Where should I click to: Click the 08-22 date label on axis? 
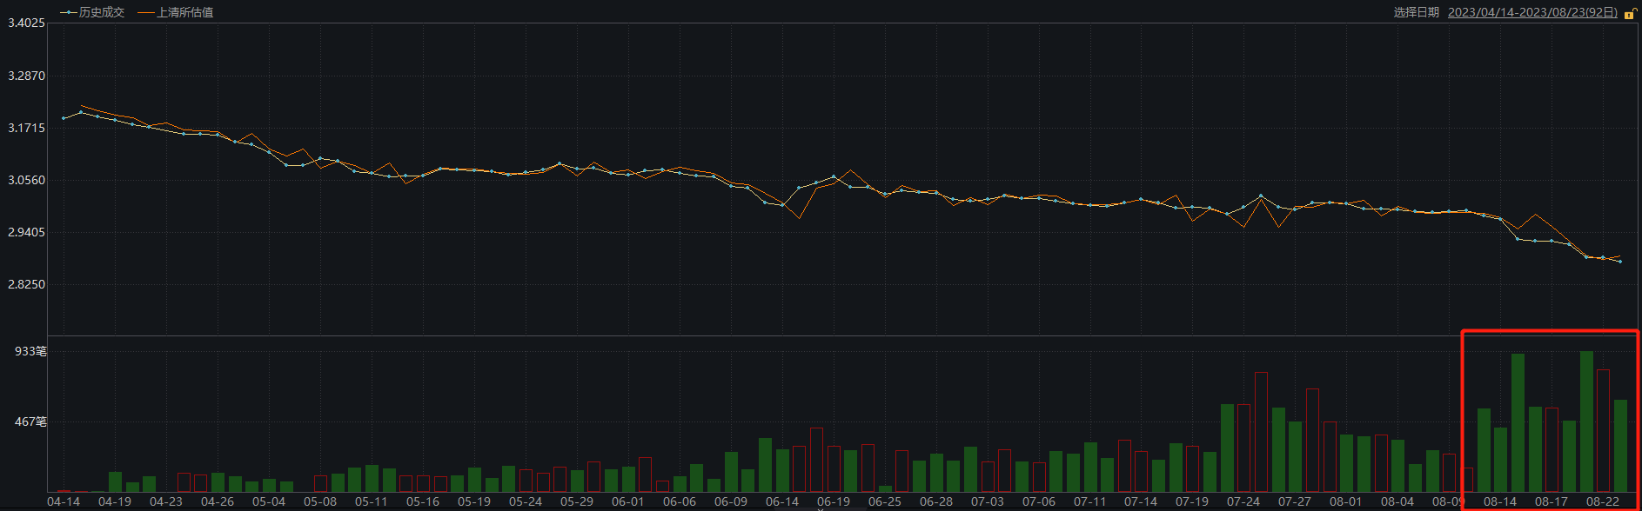coord(1602,501)
